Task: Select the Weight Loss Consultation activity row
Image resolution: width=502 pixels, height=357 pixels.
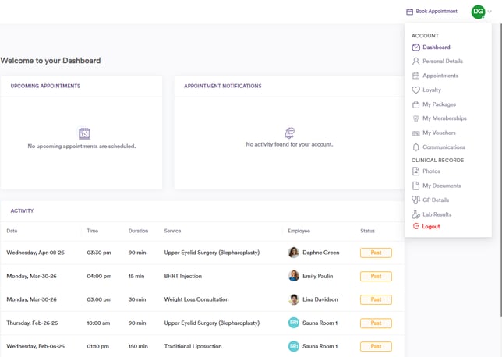Action: (196, 299)
